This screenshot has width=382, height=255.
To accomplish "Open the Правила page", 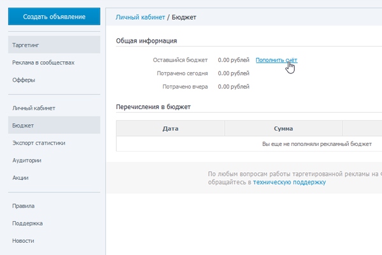I will coord(24,206).
